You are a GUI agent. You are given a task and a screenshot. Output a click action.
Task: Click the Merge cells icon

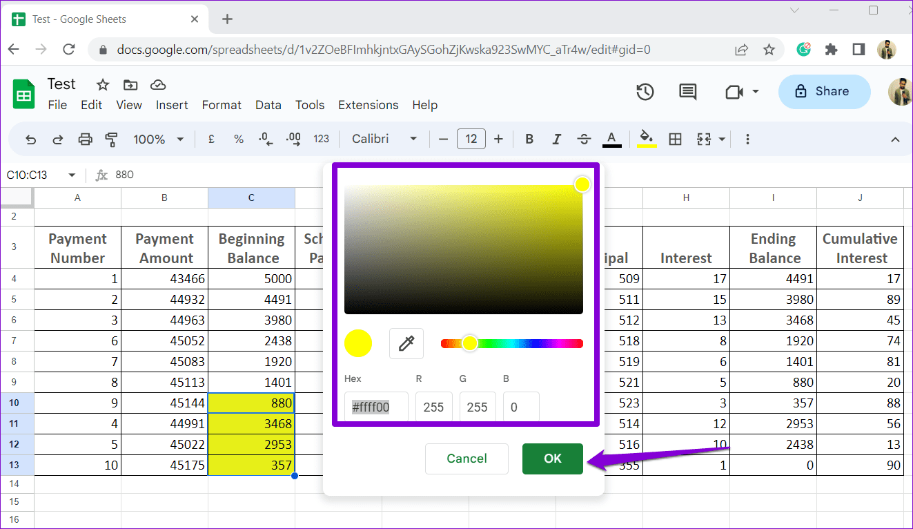(x=704, y=140)
